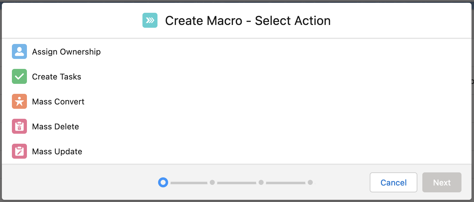Click the greyed-out Next button
Screen dimensions: 474x202
point(442,182)
